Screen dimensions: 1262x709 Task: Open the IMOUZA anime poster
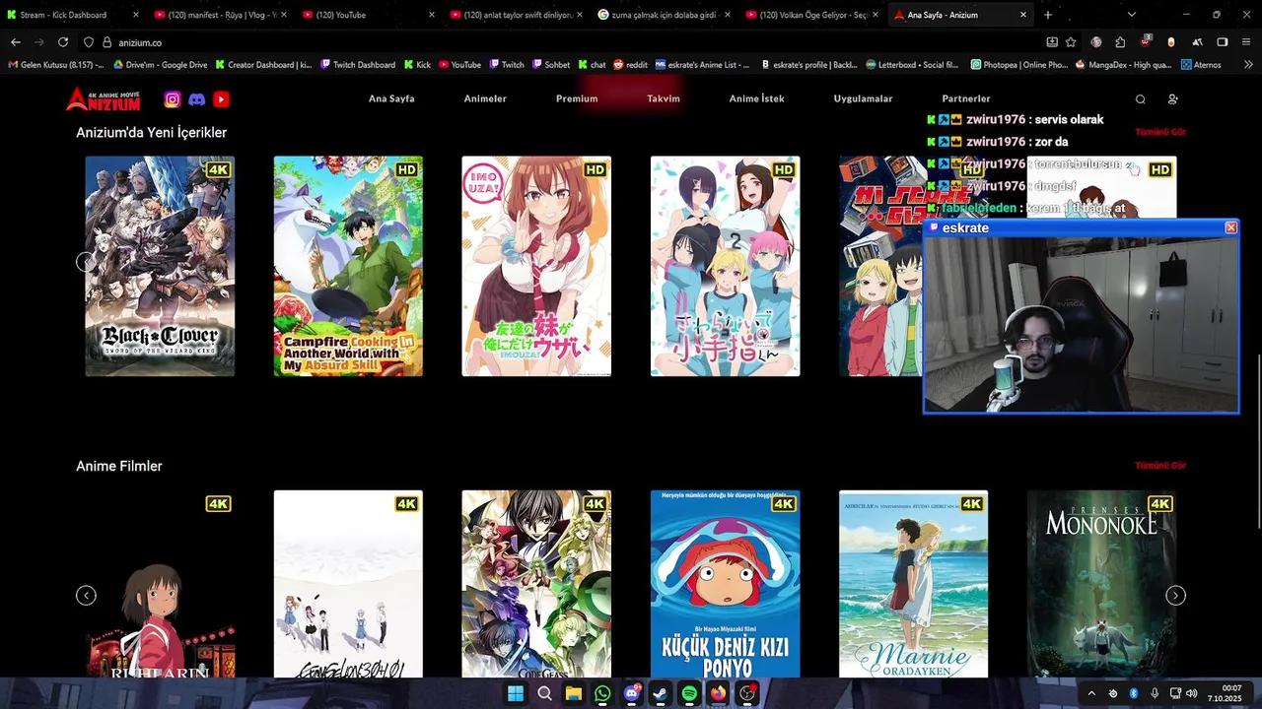pyautogui.click(x=536, y=266)
